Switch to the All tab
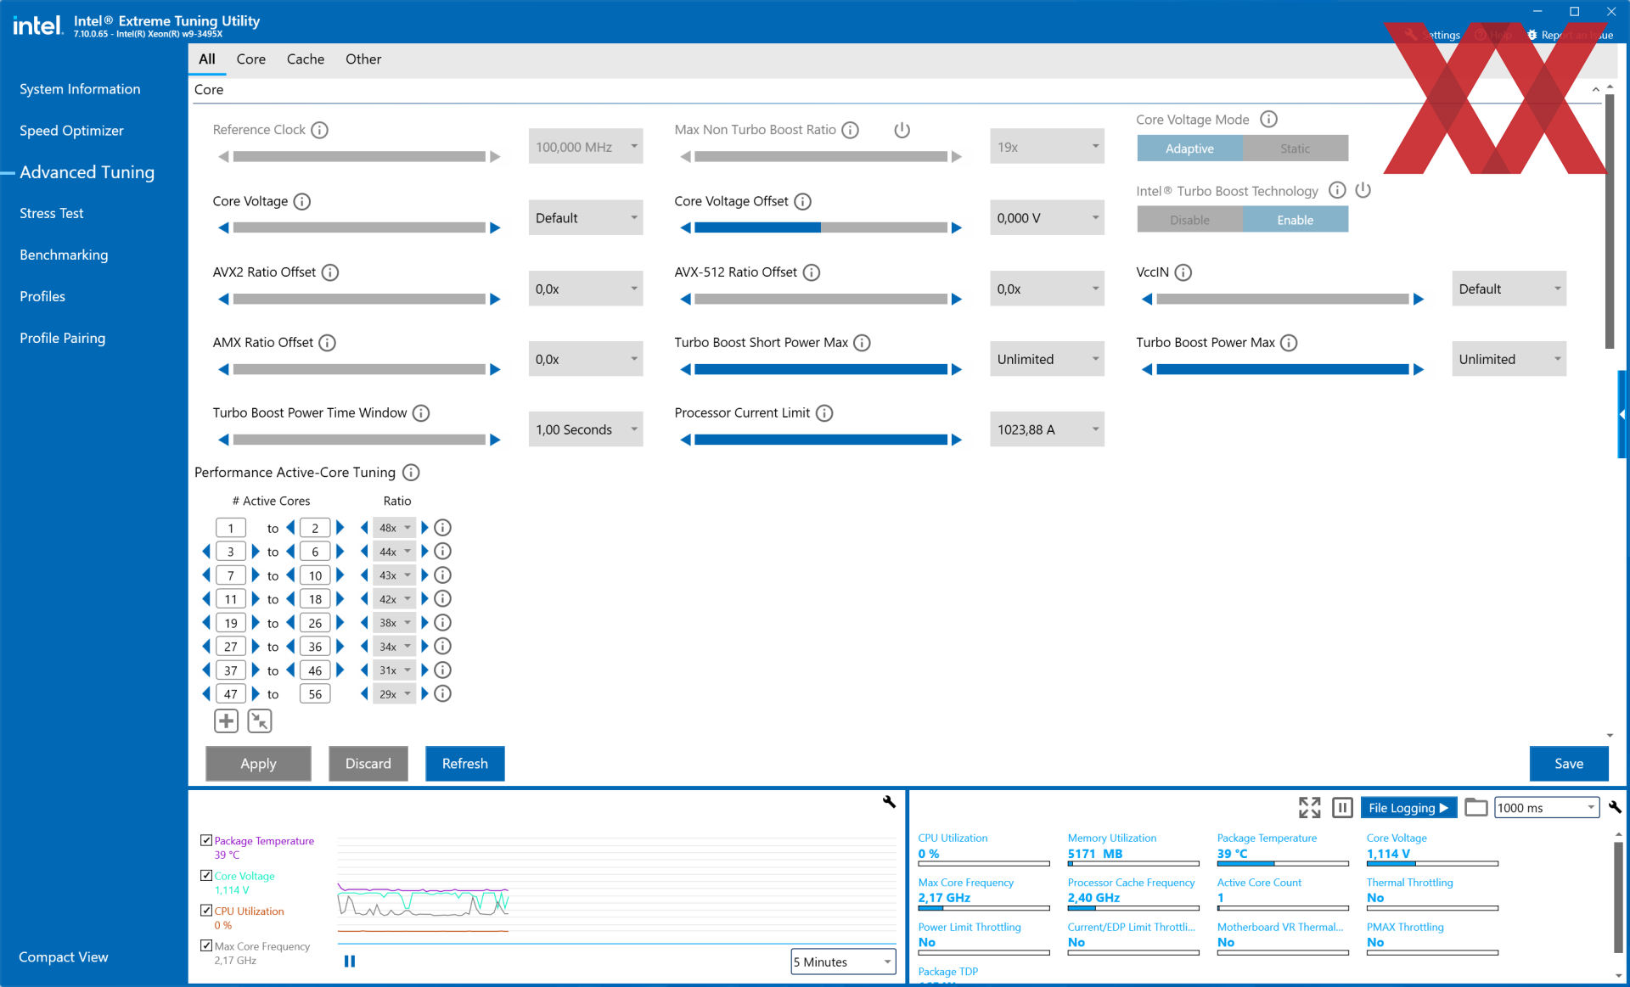The width and height of the screenshot is (1630, 987). 207,59
